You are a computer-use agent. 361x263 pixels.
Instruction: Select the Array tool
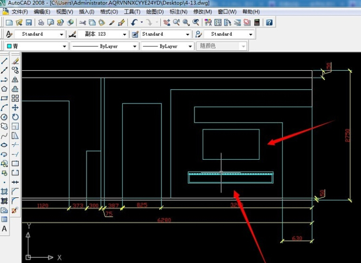pos(15,99)
